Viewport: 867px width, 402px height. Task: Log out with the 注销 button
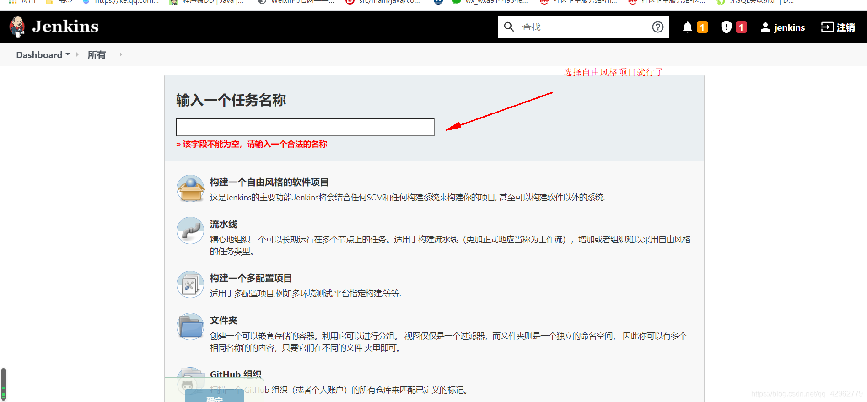pyautogui.click(x=838, y=27)
